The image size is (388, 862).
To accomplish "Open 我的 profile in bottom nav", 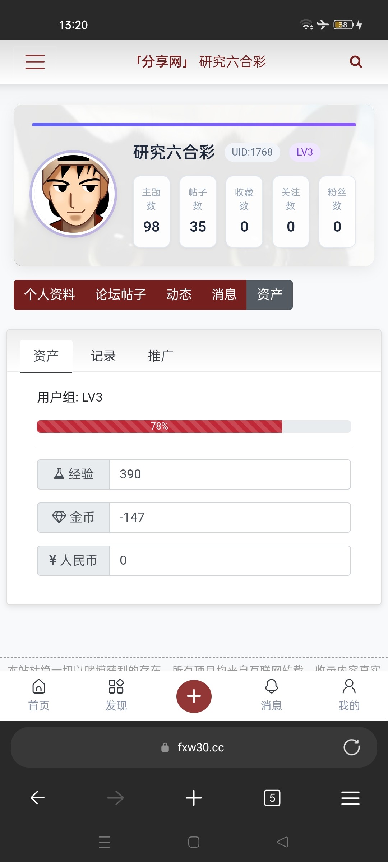I will (349, 695).
